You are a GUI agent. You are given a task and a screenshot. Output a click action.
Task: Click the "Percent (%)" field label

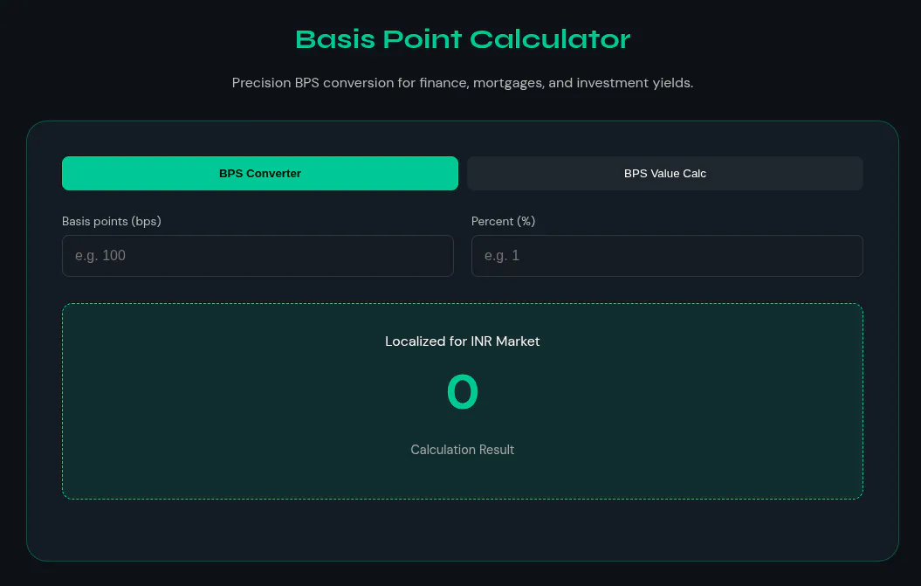[504, 221]
